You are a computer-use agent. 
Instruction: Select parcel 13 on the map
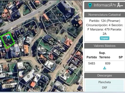coord(46,44)
